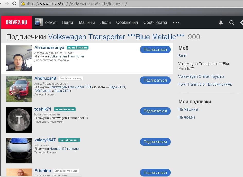Open Prichina profile name
This screenshot has width=243, height=177.
(x=43, y=171)
